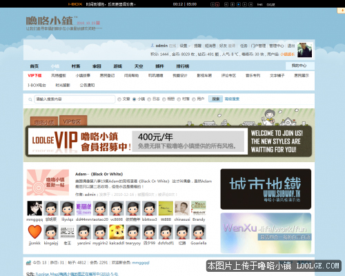Open jjcmkk's orange heart avatar
The height and width of the screenshot is (276, 345).
[34, 232]
